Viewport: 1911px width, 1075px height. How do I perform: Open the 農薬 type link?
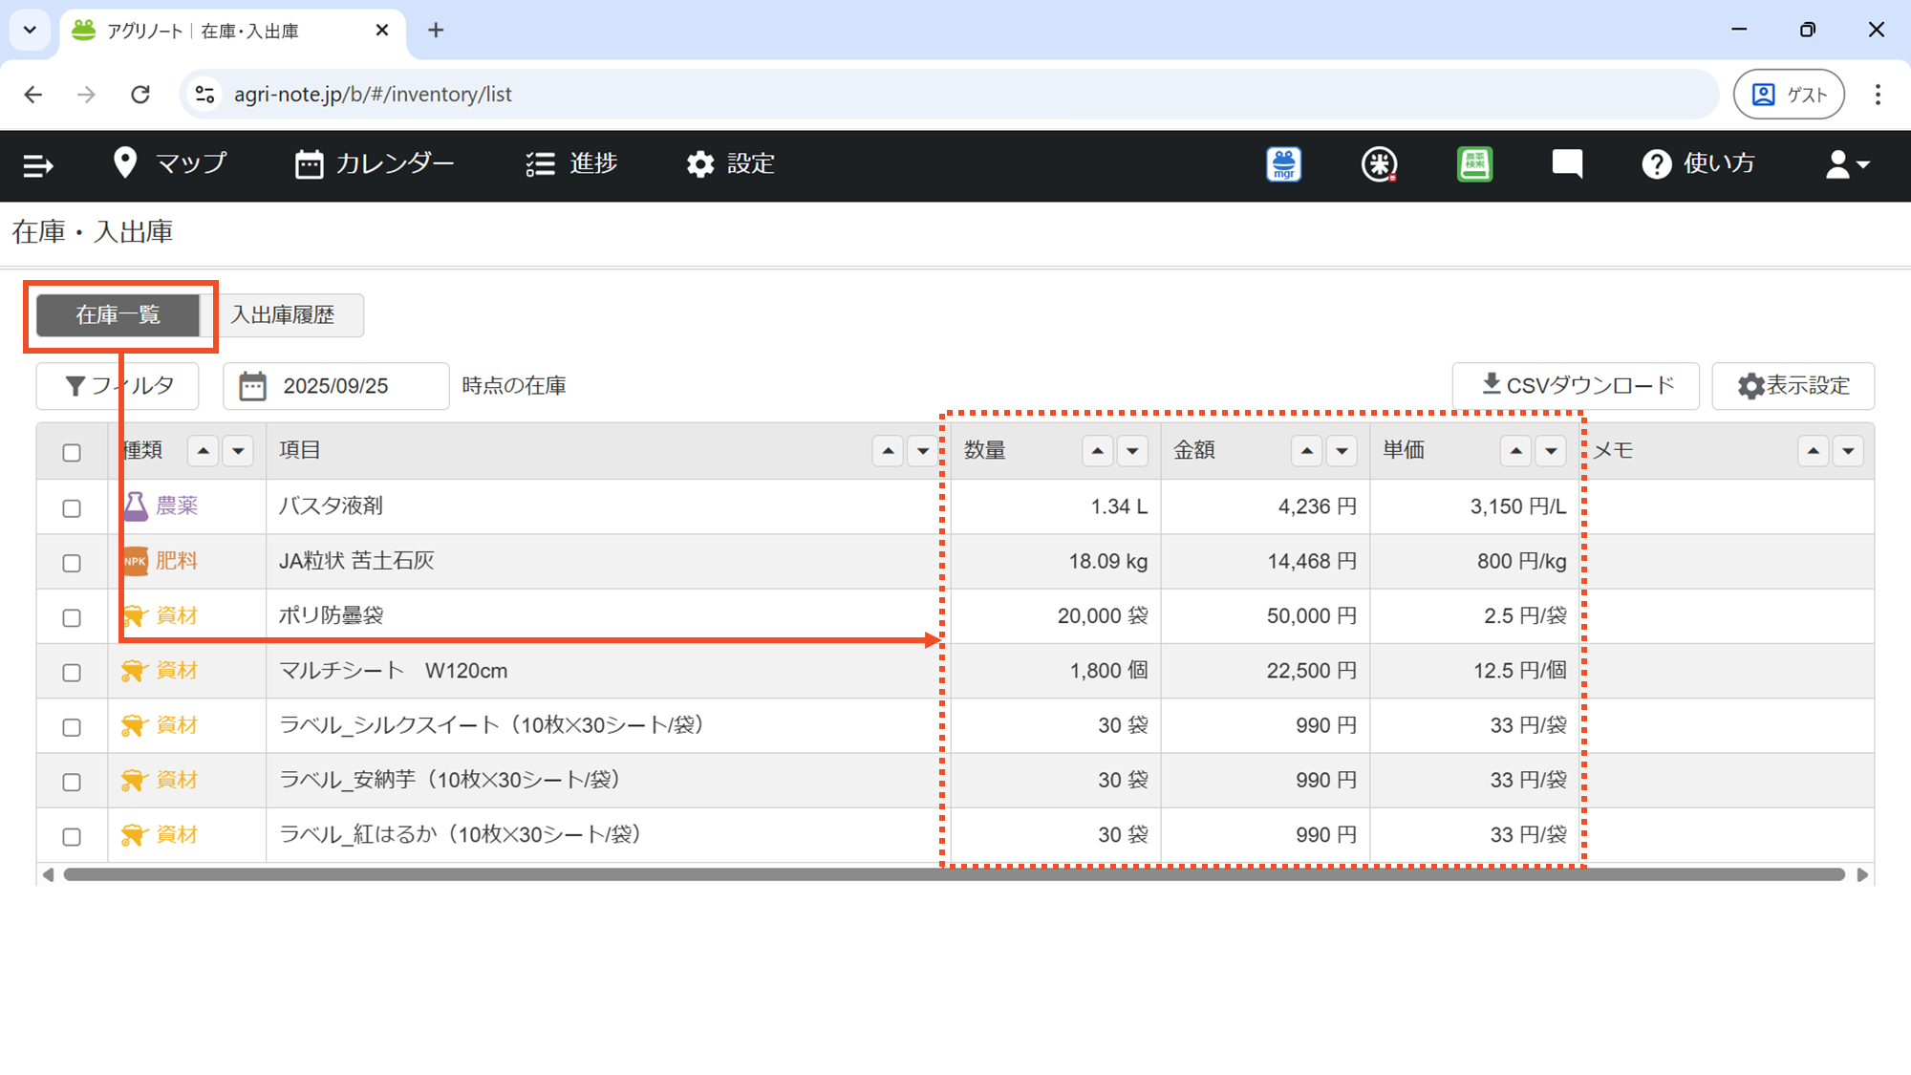click(x=177, y=506)
